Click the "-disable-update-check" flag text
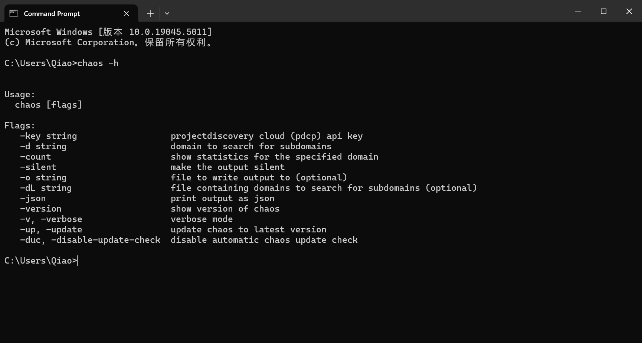Screen dimensions: 642x343 coord(106,240)
